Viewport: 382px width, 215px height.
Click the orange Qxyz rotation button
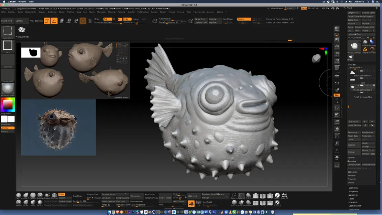point(337,95)
